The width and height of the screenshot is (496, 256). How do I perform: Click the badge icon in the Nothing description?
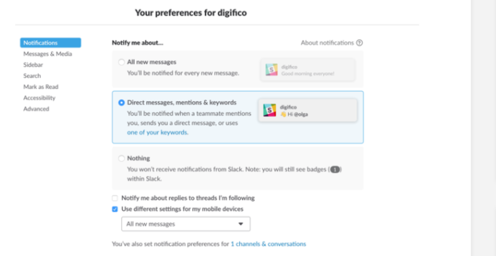[336, 169]
